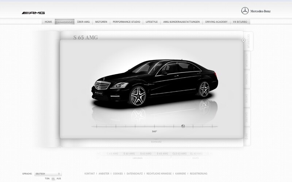
Task: Select the FAHRZEUGE menu item
Action: tap(65, 22)
